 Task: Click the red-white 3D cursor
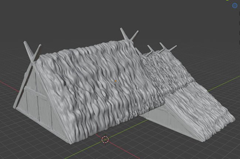tap(105, 139)
